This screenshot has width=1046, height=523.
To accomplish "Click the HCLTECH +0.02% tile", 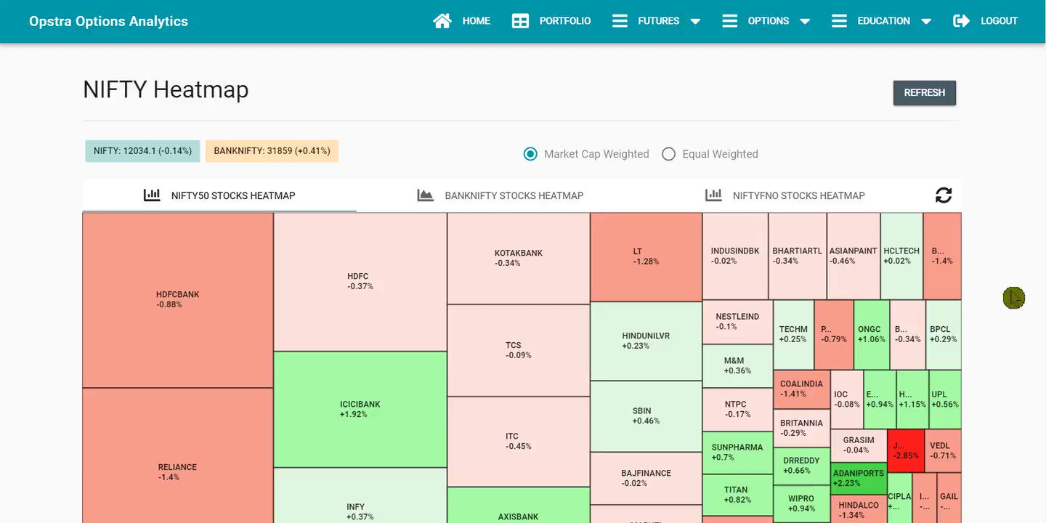I will tap(902, 256).
